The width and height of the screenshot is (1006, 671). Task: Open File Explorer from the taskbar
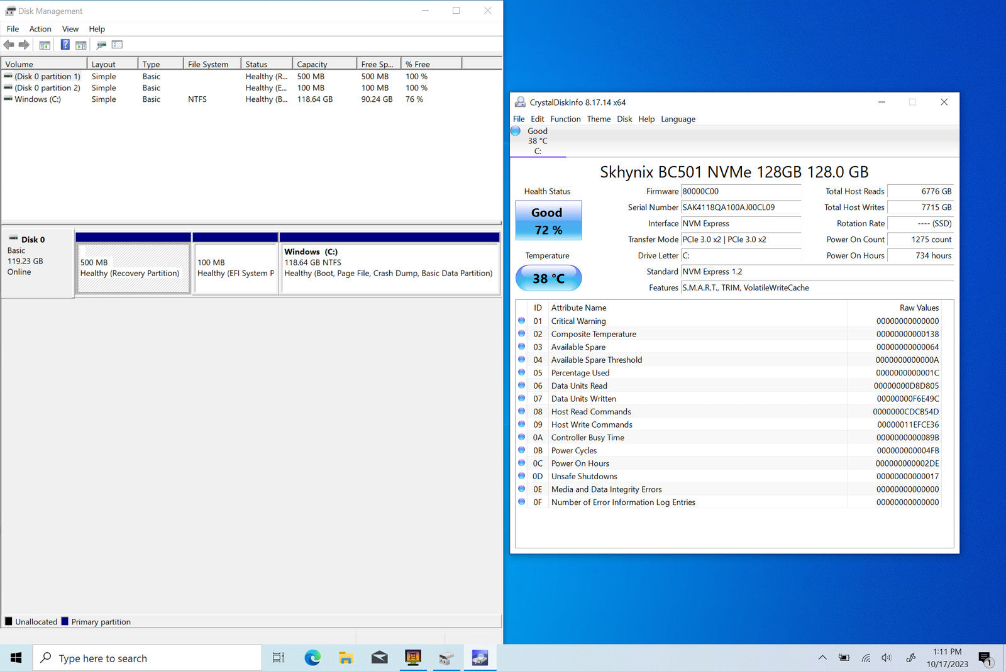click(x=346, y=658)
